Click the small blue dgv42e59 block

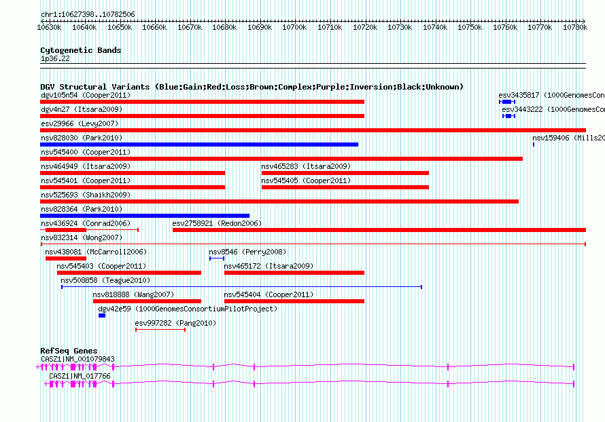point(102,315)
